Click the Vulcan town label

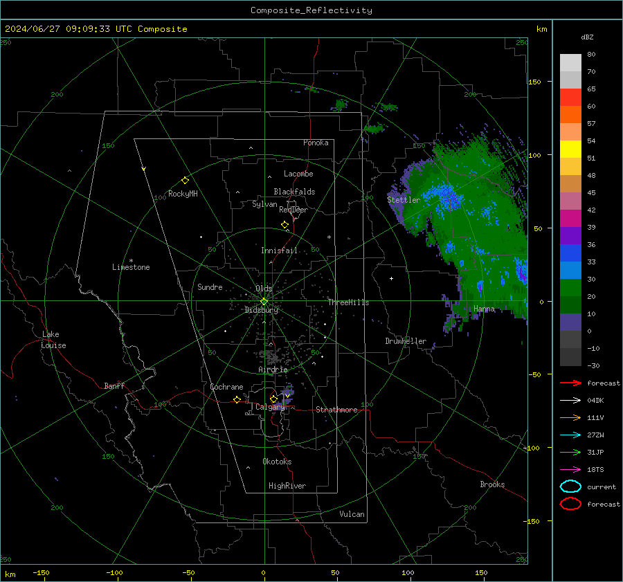tap(352, 514)
